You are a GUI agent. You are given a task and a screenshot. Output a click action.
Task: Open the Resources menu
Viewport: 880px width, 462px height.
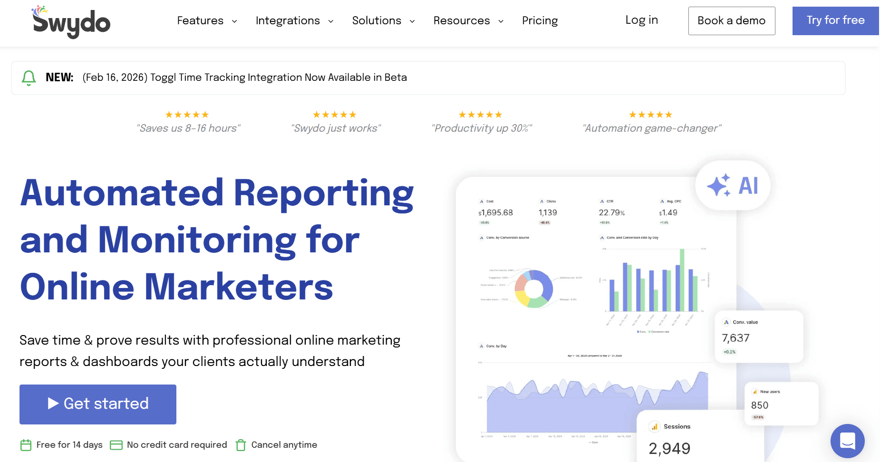[x=468, y=21]
